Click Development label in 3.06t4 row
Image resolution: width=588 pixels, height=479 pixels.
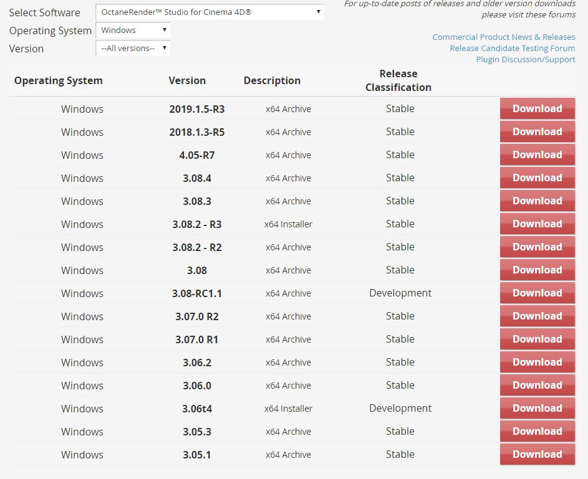click(x=400, y=408)
